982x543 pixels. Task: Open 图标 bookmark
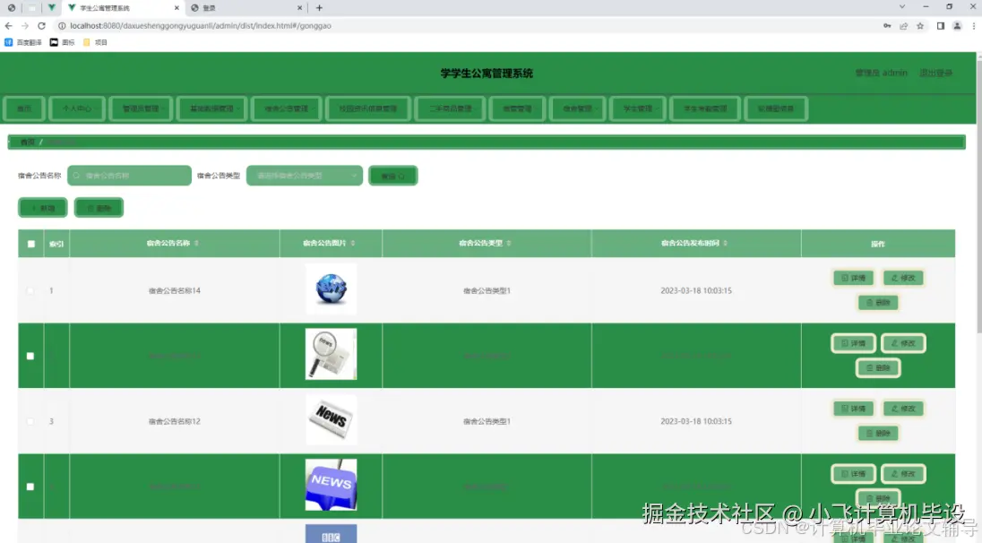coord(62,43)
